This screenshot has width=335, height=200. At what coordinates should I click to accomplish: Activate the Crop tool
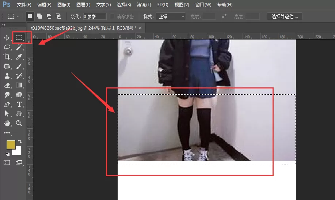7,57
